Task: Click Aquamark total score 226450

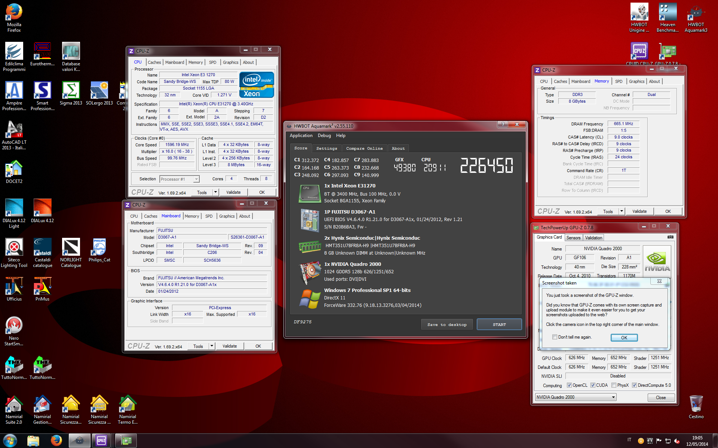Action: [487, 165]
